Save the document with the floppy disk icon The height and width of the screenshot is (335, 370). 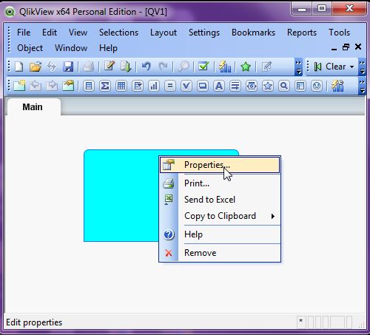coord(68,67)
